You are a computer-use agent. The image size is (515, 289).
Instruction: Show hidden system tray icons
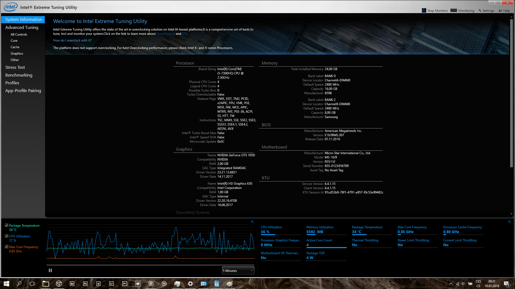[451, 284]
